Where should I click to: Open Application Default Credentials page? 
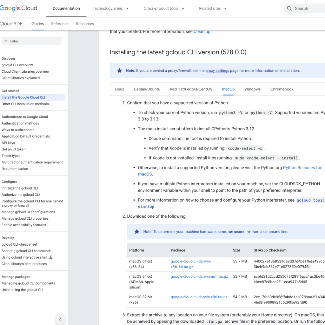[x=26, y=136]
